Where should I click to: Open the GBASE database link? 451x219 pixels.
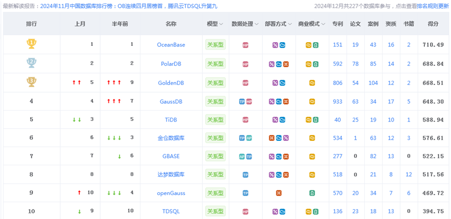click(171, 156)
